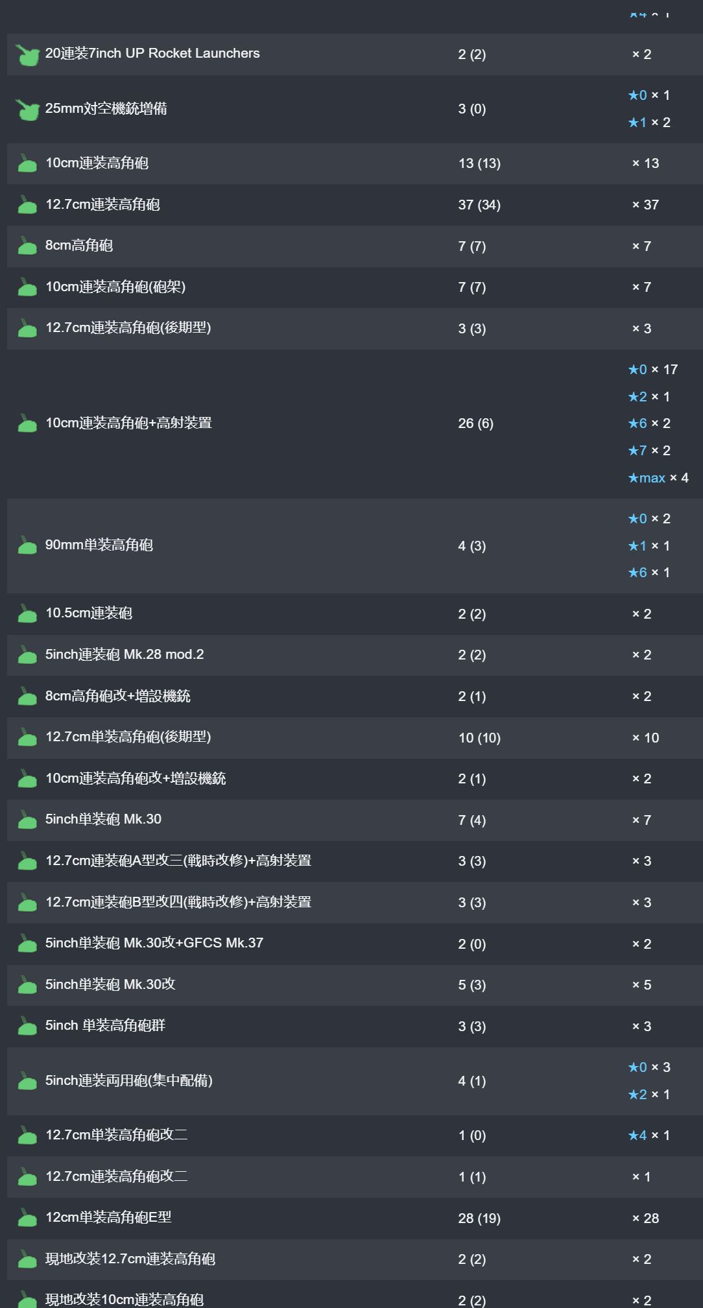The height and width of the screenshot is (1308, 703).
Task: Select the 10cm連装高角砲(砲架) name
Action: click(x=115, y=287)
